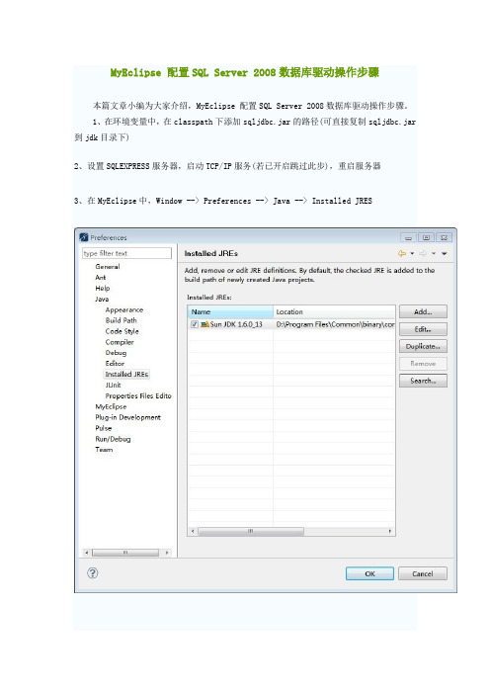Toggle the Sun JDK 1.6.0_13 checkbox
The width and height of the screenshot is (490, 694).
click(x=195, y=324)
